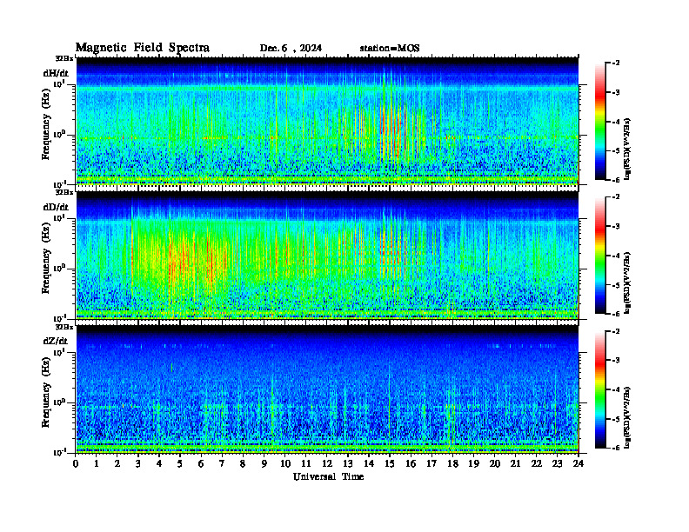Image resolution: width=689 pixels, height=532 pixels.
Task: Click the "Universal Time" axis label
Action: (x=328, y=476)
